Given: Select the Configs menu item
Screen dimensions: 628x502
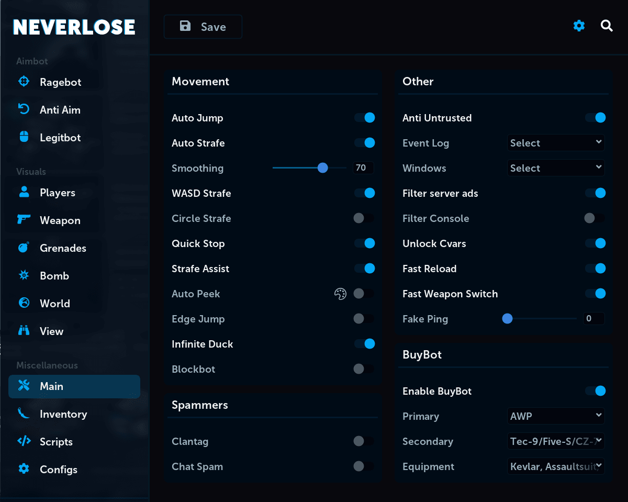Looking at the screenshot, I should (x=74, y=469).
